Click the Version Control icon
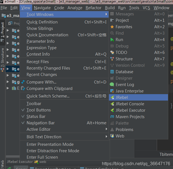 coord(112,65)
